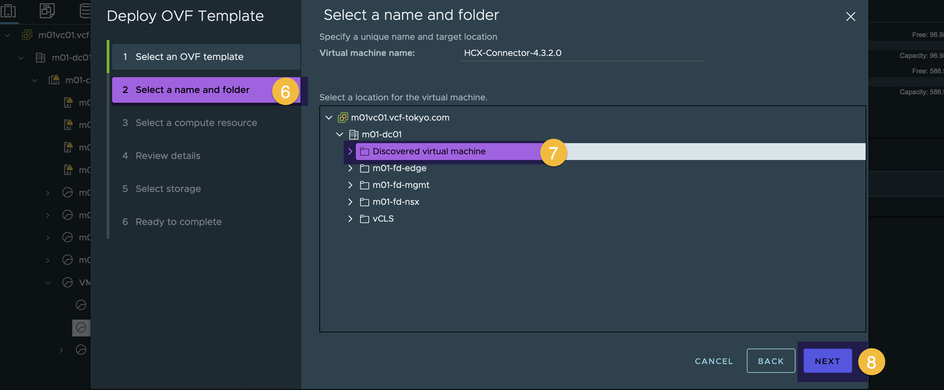Select Discovered virtual machine folder label

point(429,151)
